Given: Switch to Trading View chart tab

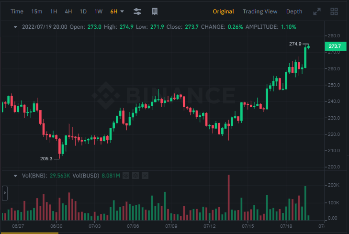Looking at the screenshot, I should [260, 11].
